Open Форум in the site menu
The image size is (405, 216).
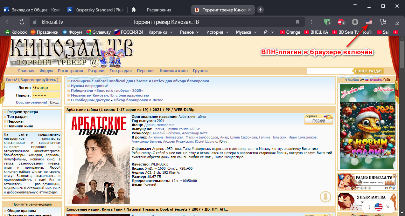[46, 71]
